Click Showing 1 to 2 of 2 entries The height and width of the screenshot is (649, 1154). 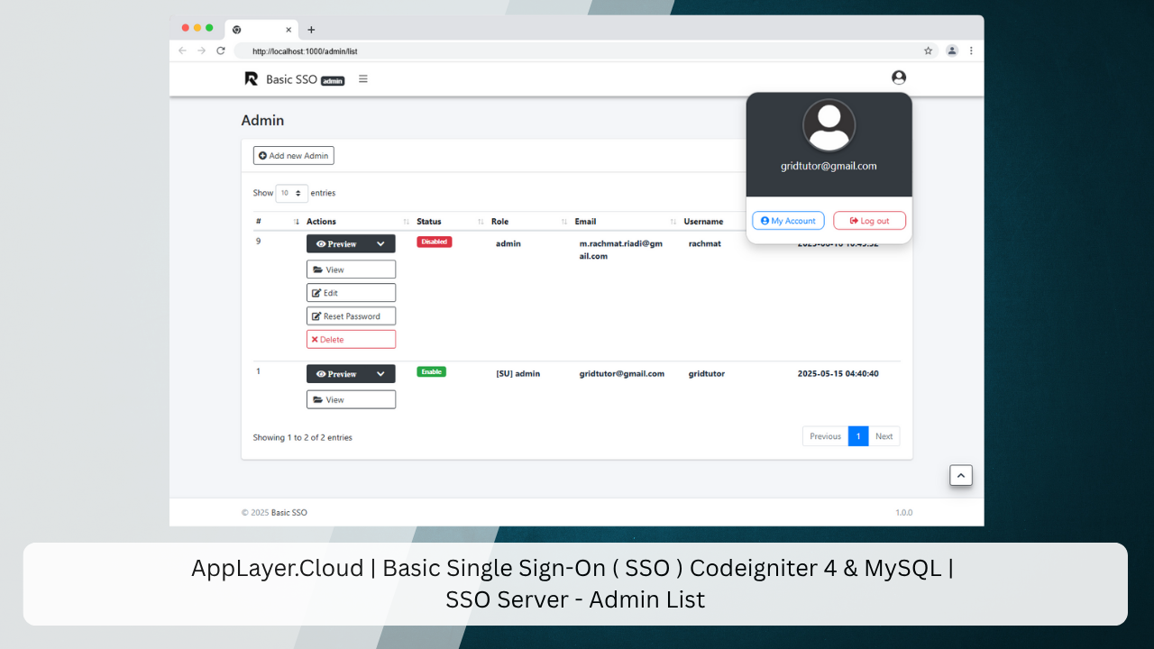coord(302,437)
